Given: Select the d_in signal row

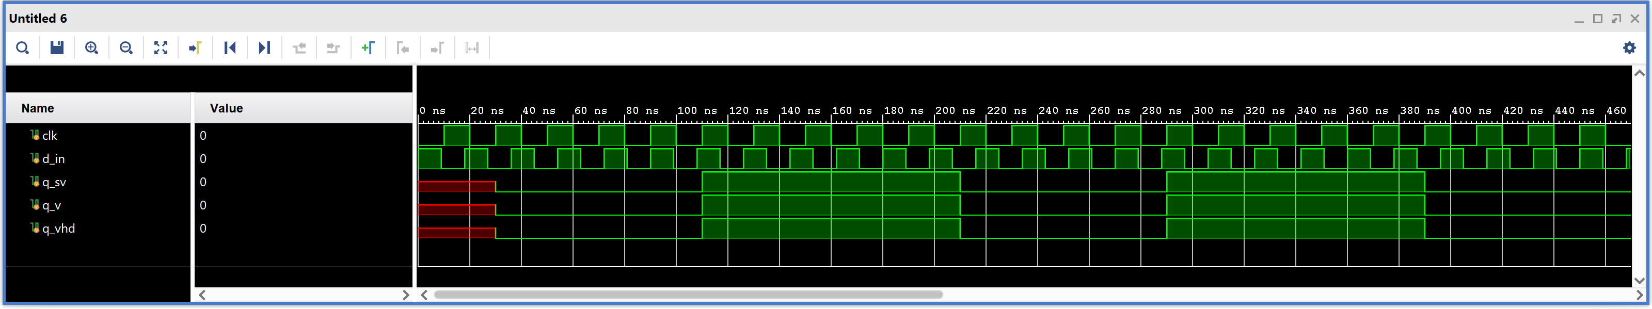Looking at the screenshot, I should pos(53,159).
